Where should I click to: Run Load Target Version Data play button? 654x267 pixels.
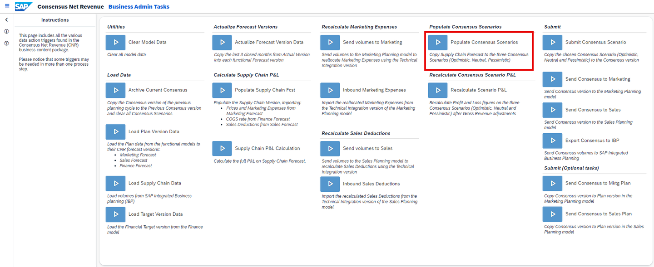pos(115,214)
